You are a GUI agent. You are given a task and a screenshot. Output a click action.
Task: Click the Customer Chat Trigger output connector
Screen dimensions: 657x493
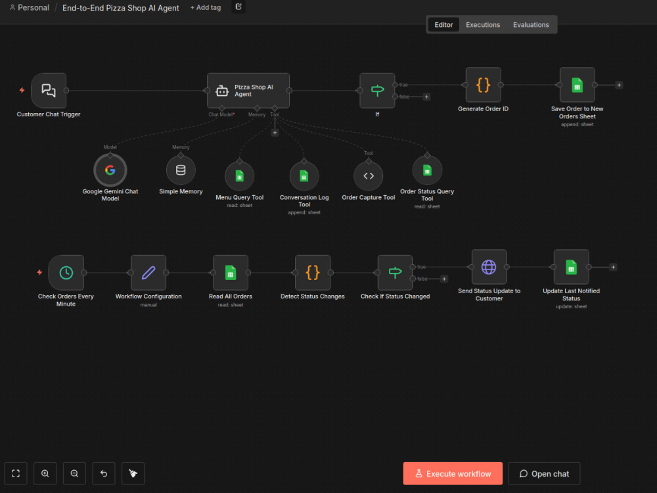tap(66, 91)
